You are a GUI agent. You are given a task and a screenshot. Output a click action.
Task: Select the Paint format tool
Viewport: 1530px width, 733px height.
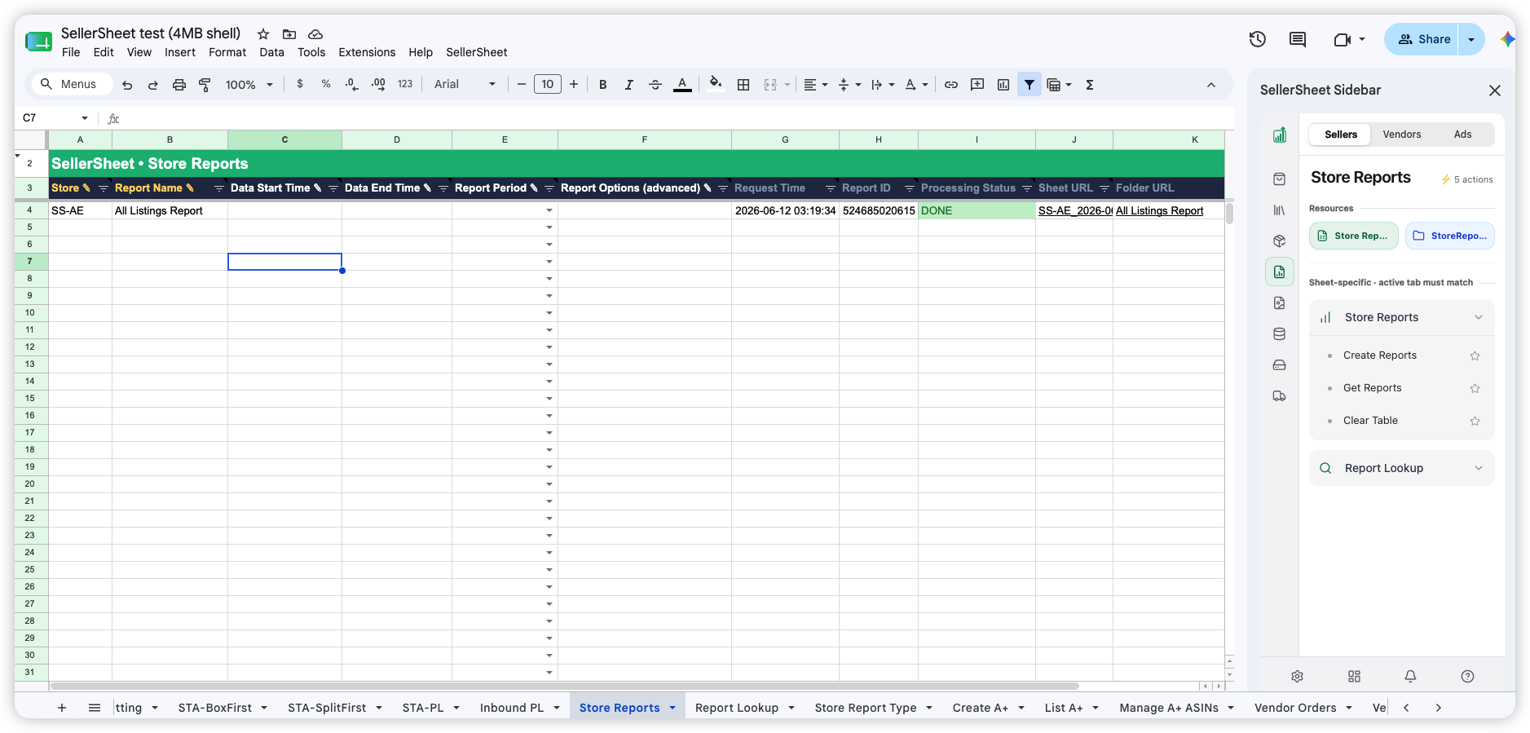(205, 85)
